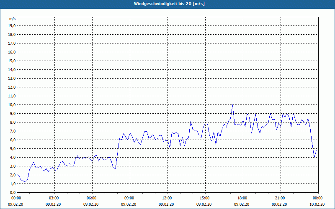This screenshot has height=209, width=335.
Task: Pick the '09:00' x-axis time label
Action: coord(130,198)
